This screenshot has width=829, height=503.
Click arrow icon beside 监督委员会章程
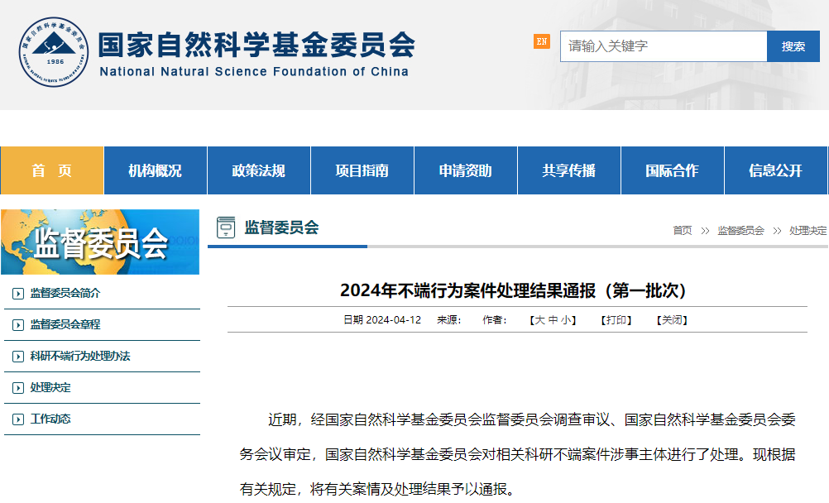pos(18,325)
